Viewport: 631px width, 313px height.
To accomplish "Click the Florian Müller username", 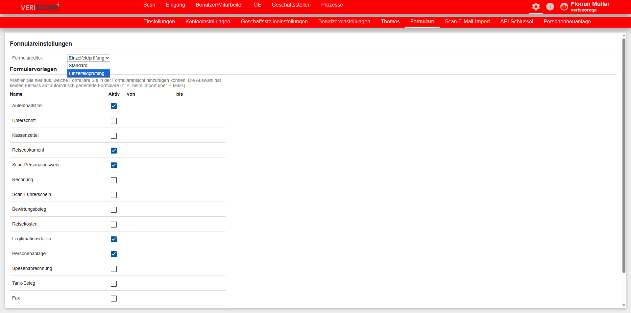I will (590, 4).
